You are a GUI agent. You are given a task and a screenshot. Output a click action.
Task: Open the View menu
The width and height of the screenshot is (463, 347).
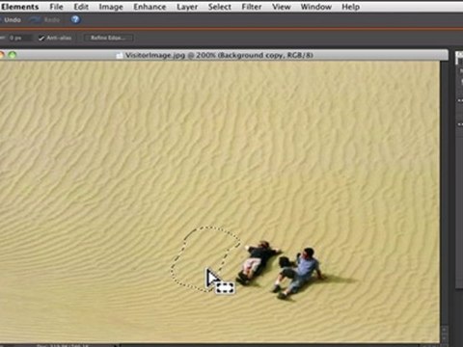pos(282,7)
